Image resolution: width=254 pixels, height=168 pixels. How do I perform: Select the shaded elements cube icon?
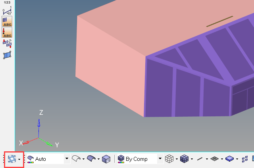[184, 158]
